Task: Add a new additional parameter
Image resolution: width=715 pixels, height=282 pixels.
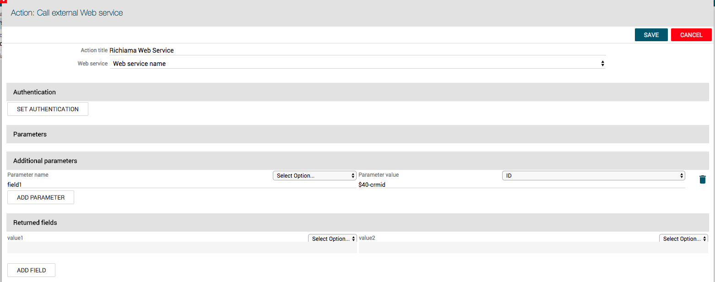Action: tap(41, 197)
